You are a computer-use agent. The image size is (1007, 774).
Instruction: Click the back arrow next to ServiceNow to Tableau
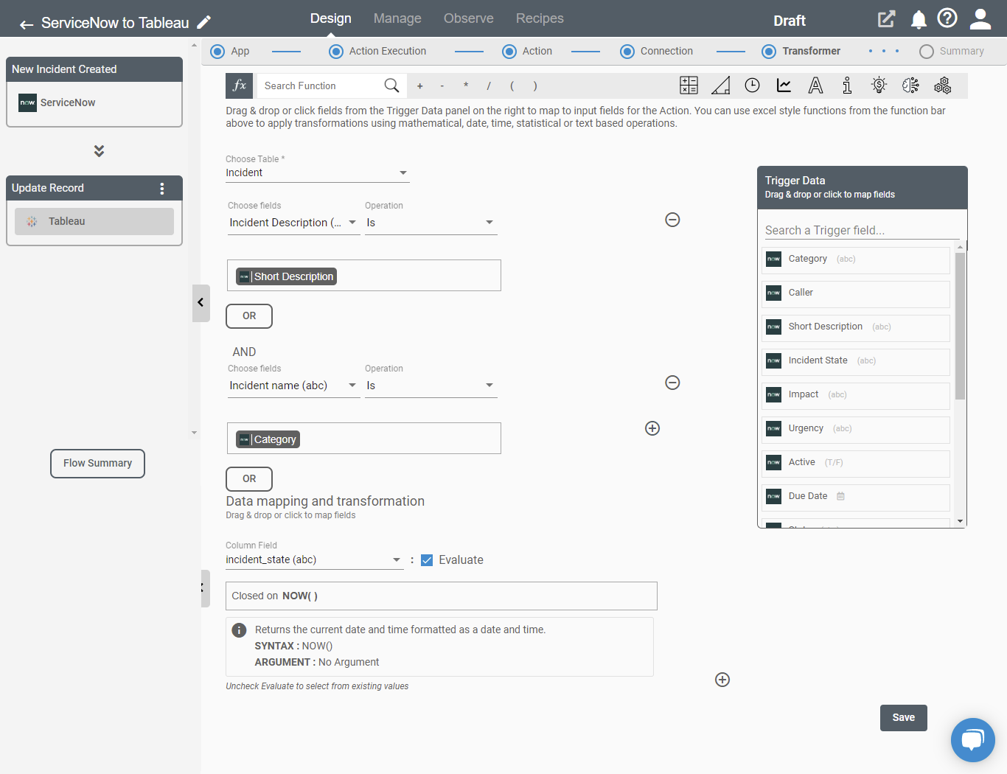tap(27, 24)
